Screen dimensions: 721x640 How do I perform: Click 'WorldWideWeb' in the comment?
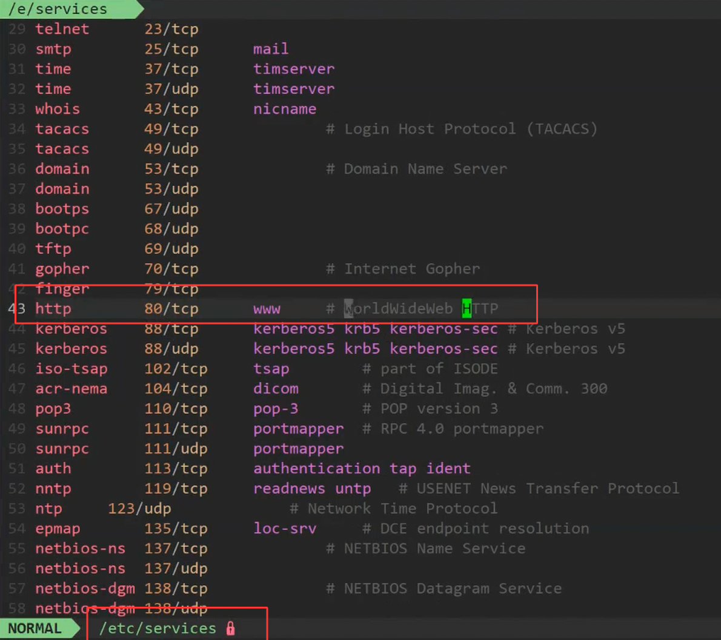tap(398, 309)
